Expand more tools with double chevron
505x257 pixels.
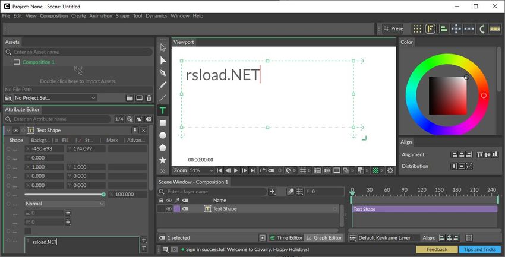coord(163,171)
